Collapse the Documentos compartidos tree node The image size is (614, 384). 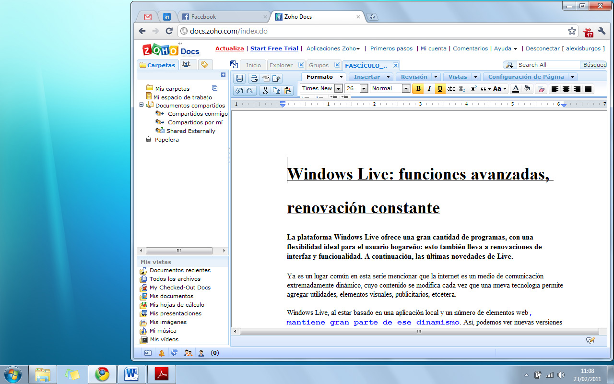(x=141, y=105)
